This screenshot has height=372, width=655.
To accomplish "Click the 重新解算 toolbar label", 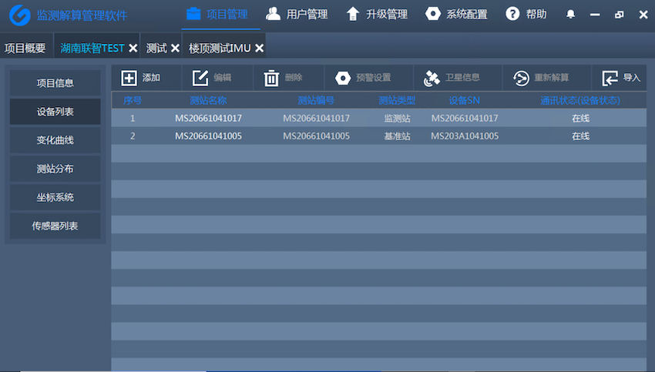I will coord(552,78).
